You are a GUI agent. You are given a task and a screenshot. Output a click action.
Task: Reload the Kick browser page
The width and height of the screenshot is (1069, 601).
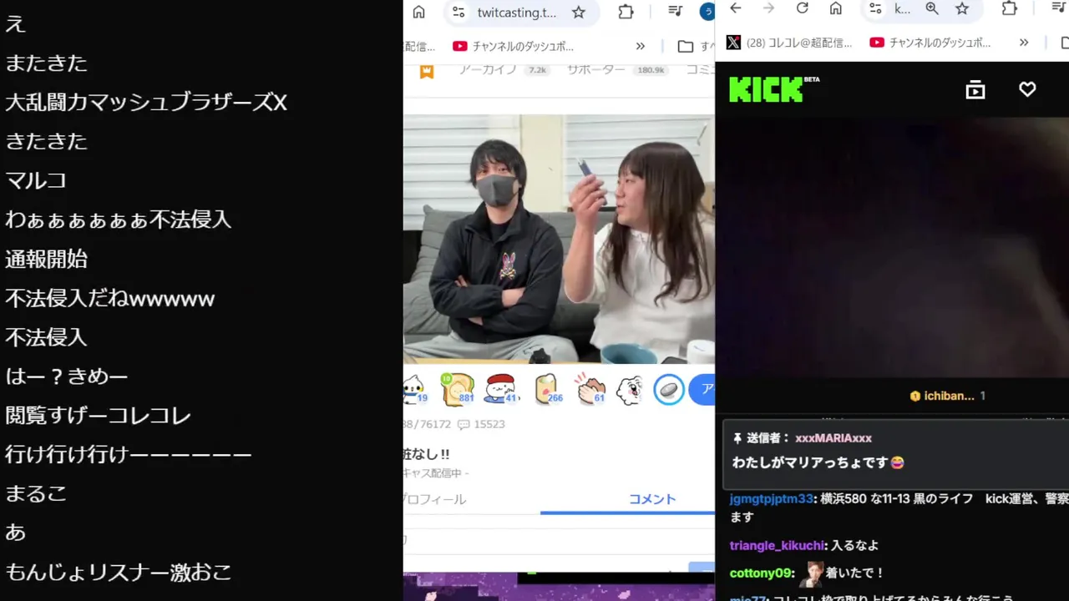802,8
